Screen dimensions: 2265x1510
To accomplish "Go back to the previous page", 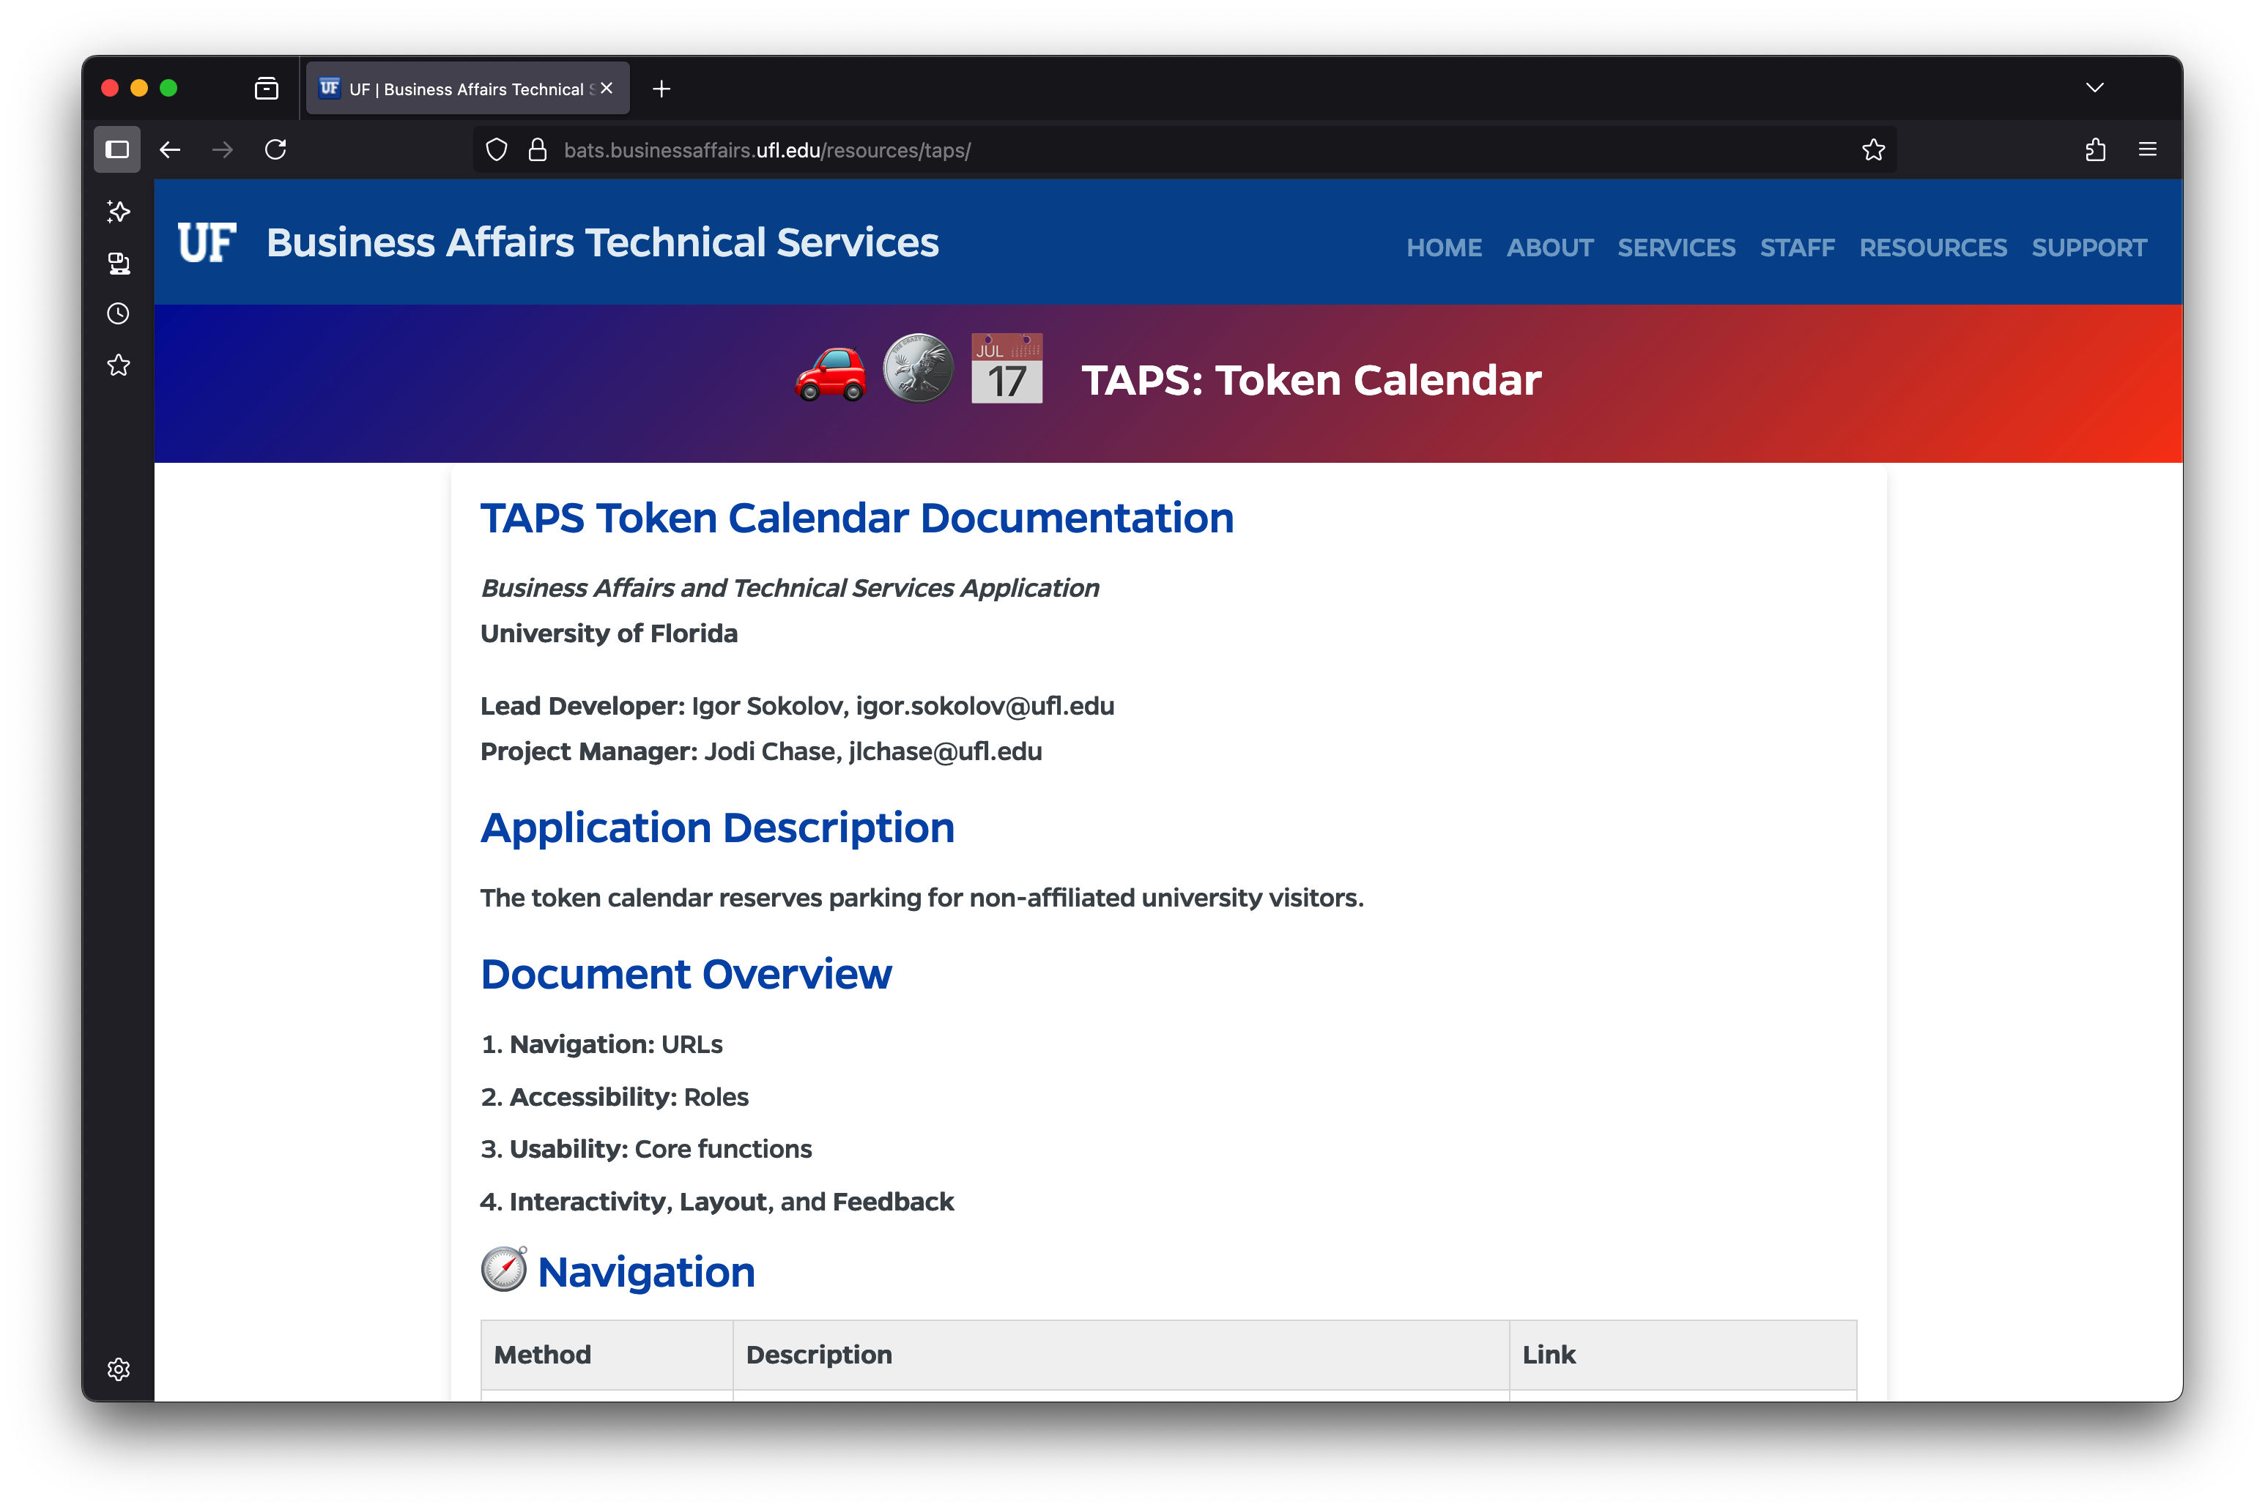I will coord(171,149).
